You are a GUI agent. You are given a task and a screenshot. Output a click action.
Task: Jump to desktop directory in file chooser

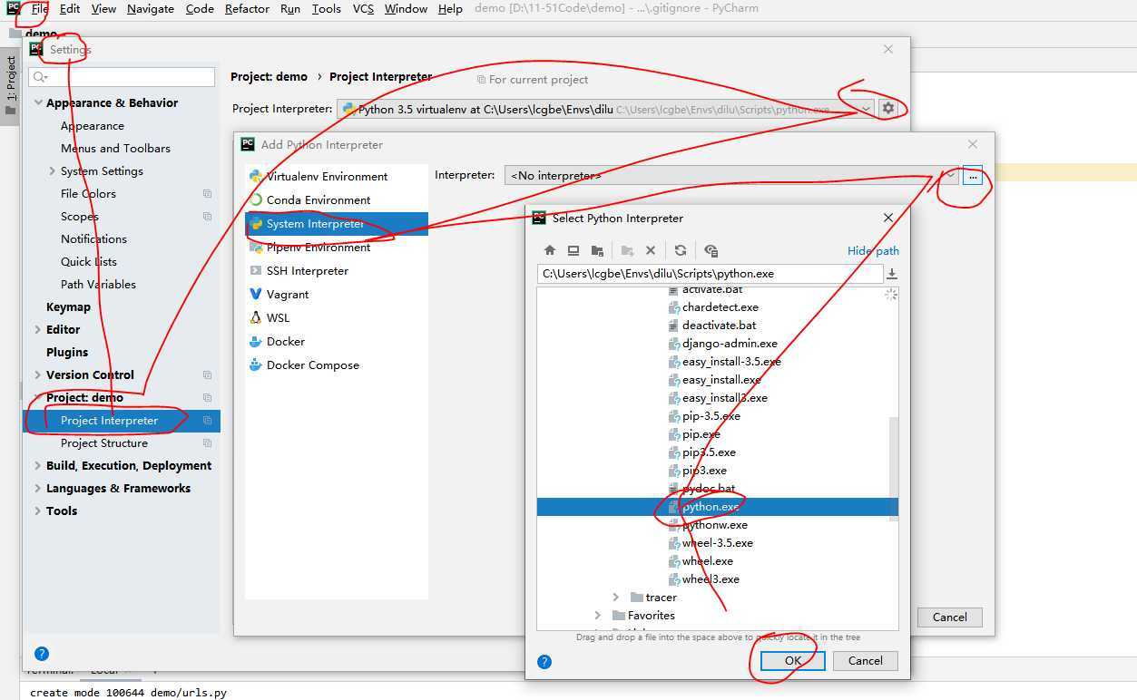573,250
